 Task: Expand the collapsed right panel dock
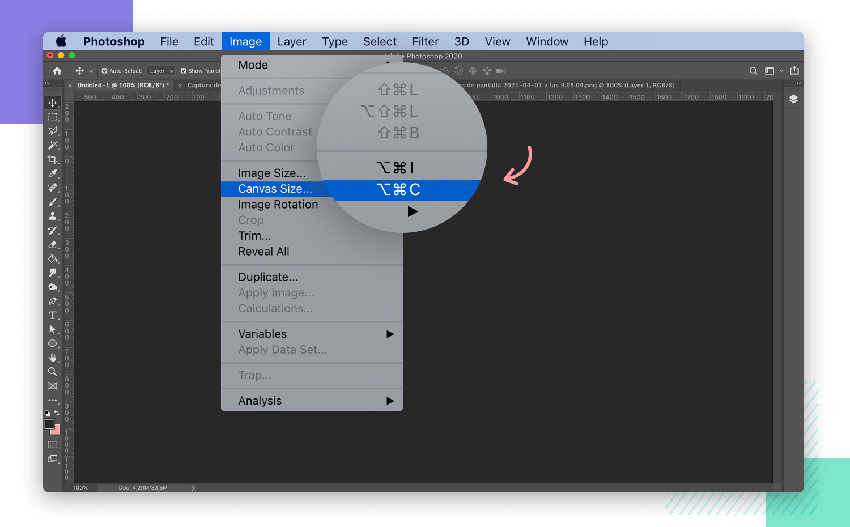click(x=798, y=83)
